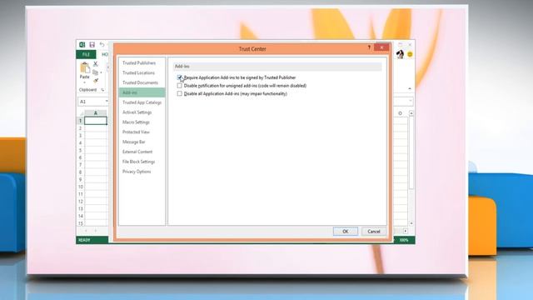Select Add-ins category in Trust Center
The height and width of the screenshot is (300, 533).
point(142,92)
